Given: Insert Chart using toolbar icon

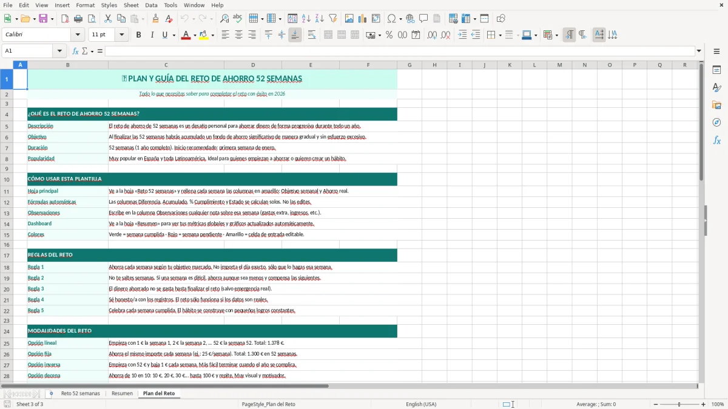Looking at the screenshot, I should coord(363,19).
